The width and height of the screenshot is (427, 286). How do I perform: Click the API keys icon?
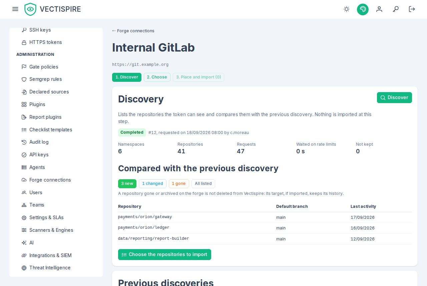(24, 155)
